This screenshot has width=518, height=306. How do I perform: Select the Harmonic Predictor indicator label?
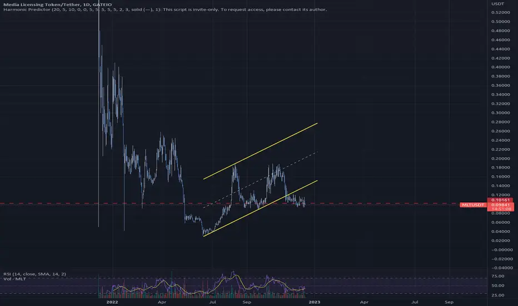click(165, 9)
